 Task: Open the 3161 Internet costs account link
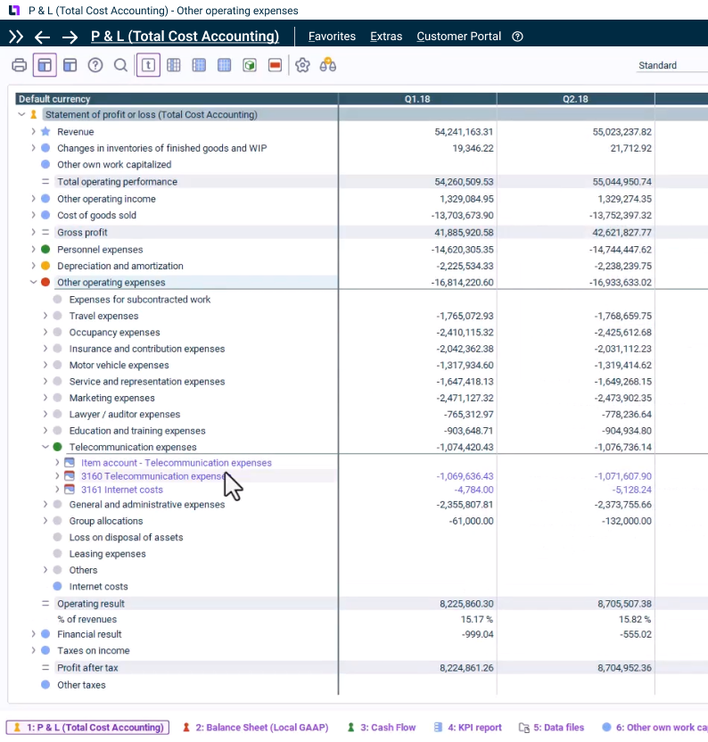[x=121, y=490]
